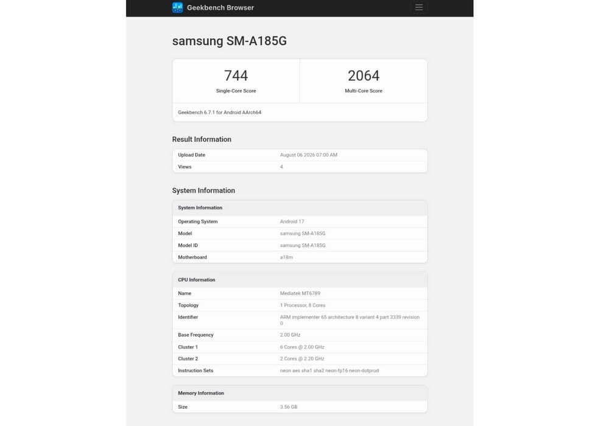
Task: Click the Identifier label
Action: pos(188,317)
